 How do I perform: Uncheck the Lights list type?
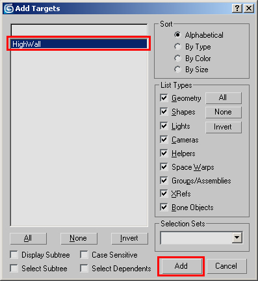164,126
